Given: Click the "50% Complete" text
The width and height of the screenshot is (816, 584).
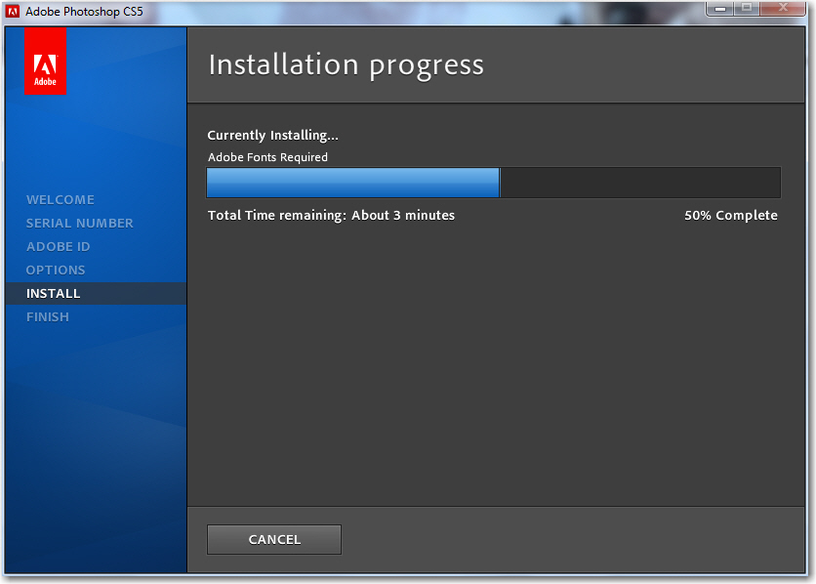Looking at the screenshot, I should pyautogui.click(x=731, y=216).
